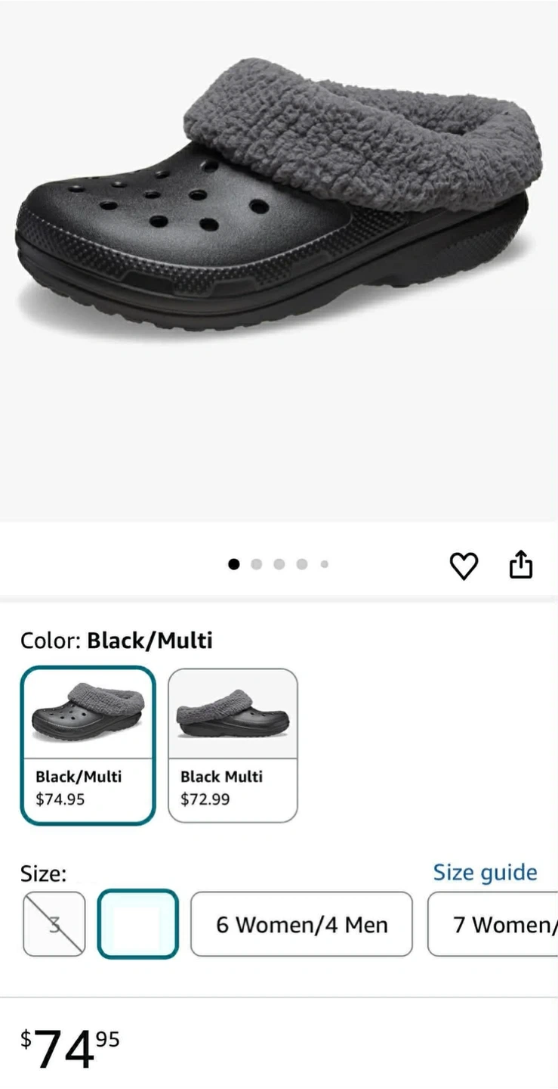The image size is (558, 1089).
Task: Tap the last small carousel dot
Action: 324,564
